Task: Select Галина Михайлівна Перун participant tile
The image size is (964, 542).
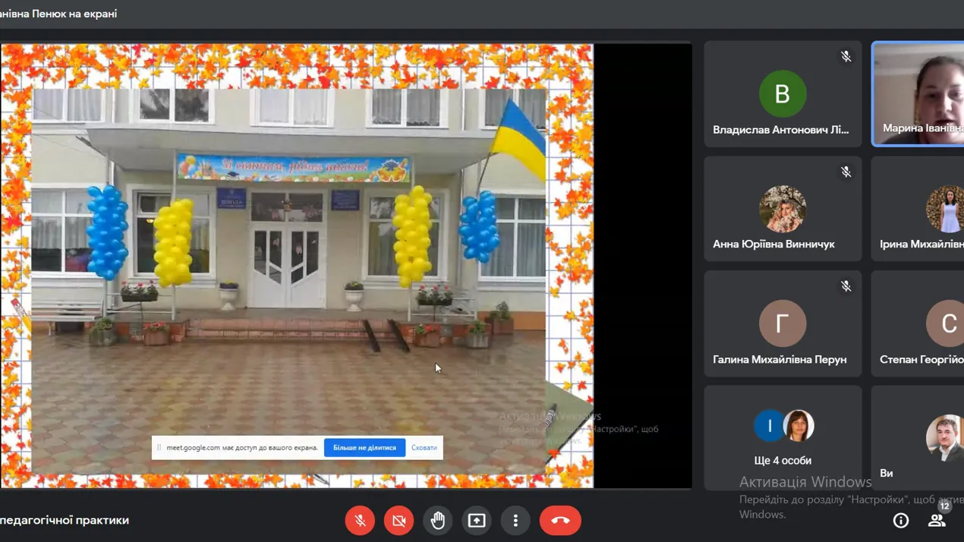Action: coord(783,323)
